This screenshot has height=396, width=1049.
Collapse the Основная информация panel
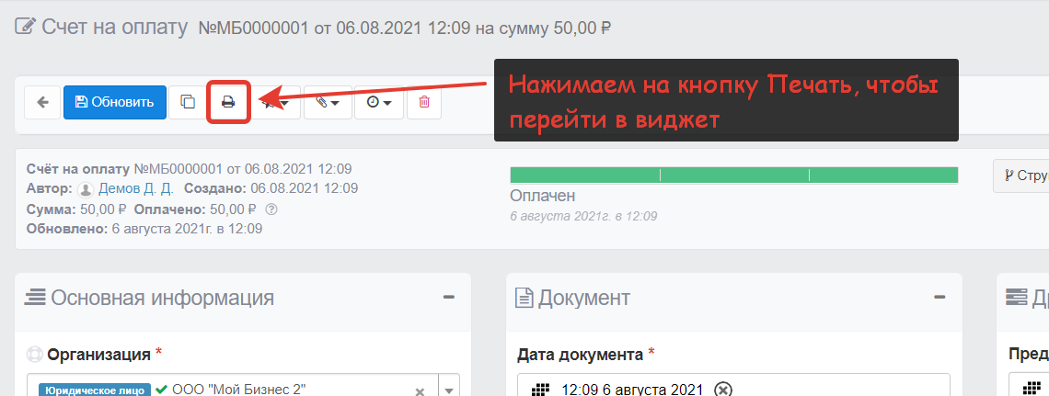pyautogui.click(x=449, y=297)
